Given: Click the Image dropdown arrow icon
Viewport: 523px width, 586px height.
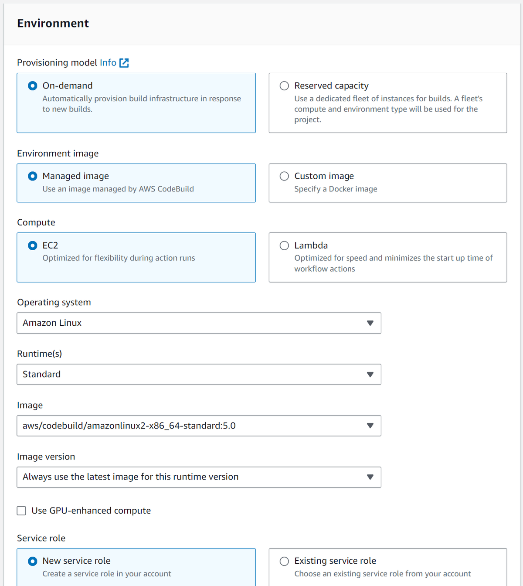Looking at the screenshot, I should 370,426.
